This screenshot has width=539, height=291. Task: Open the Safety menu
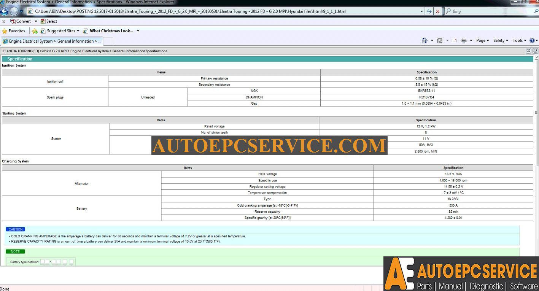click(x=501, y=41)
